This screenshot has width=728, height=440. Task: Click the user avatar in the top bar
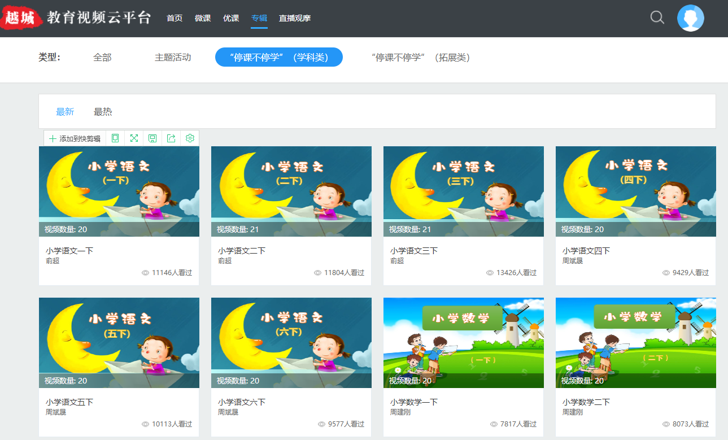[691, 18]
